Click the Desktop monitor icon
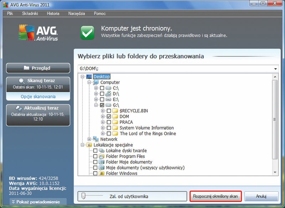This screenshot has height=208, width=285. click(89, 76)
